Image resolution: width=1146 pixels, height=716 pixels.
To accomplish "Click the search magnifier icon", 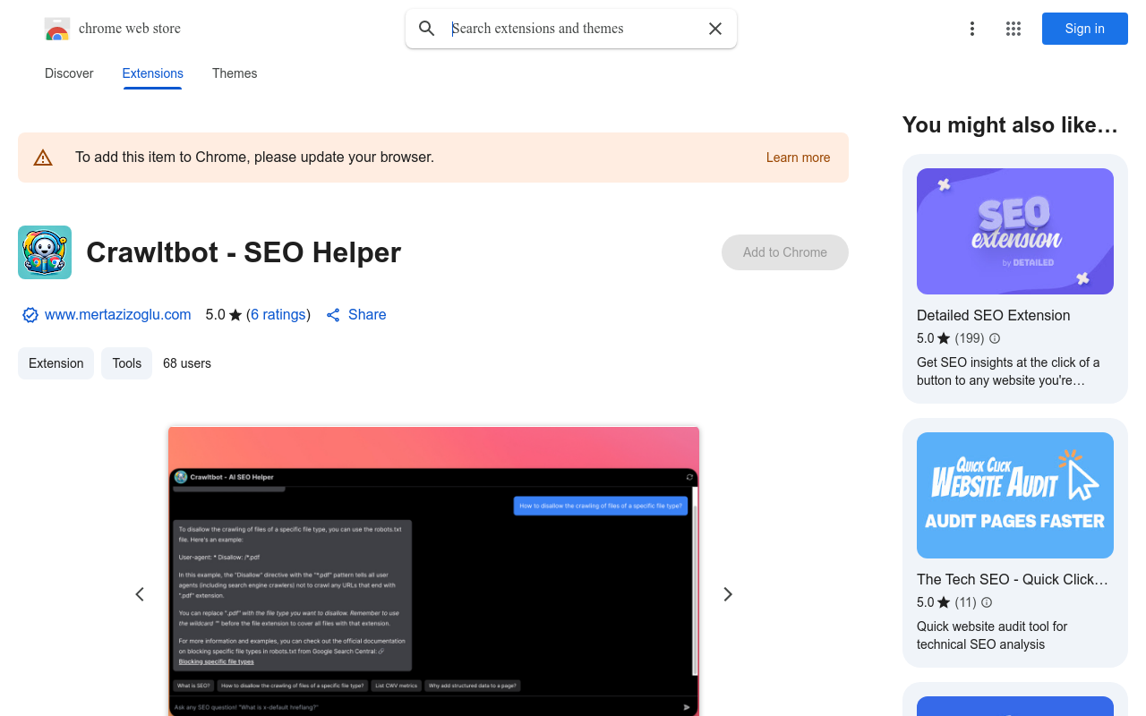I will coord(427,28).
